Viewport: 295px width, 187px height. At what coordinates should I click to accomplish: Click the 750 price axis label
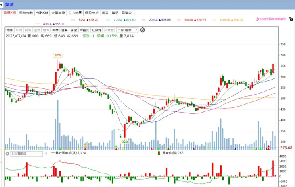point(283,44)
